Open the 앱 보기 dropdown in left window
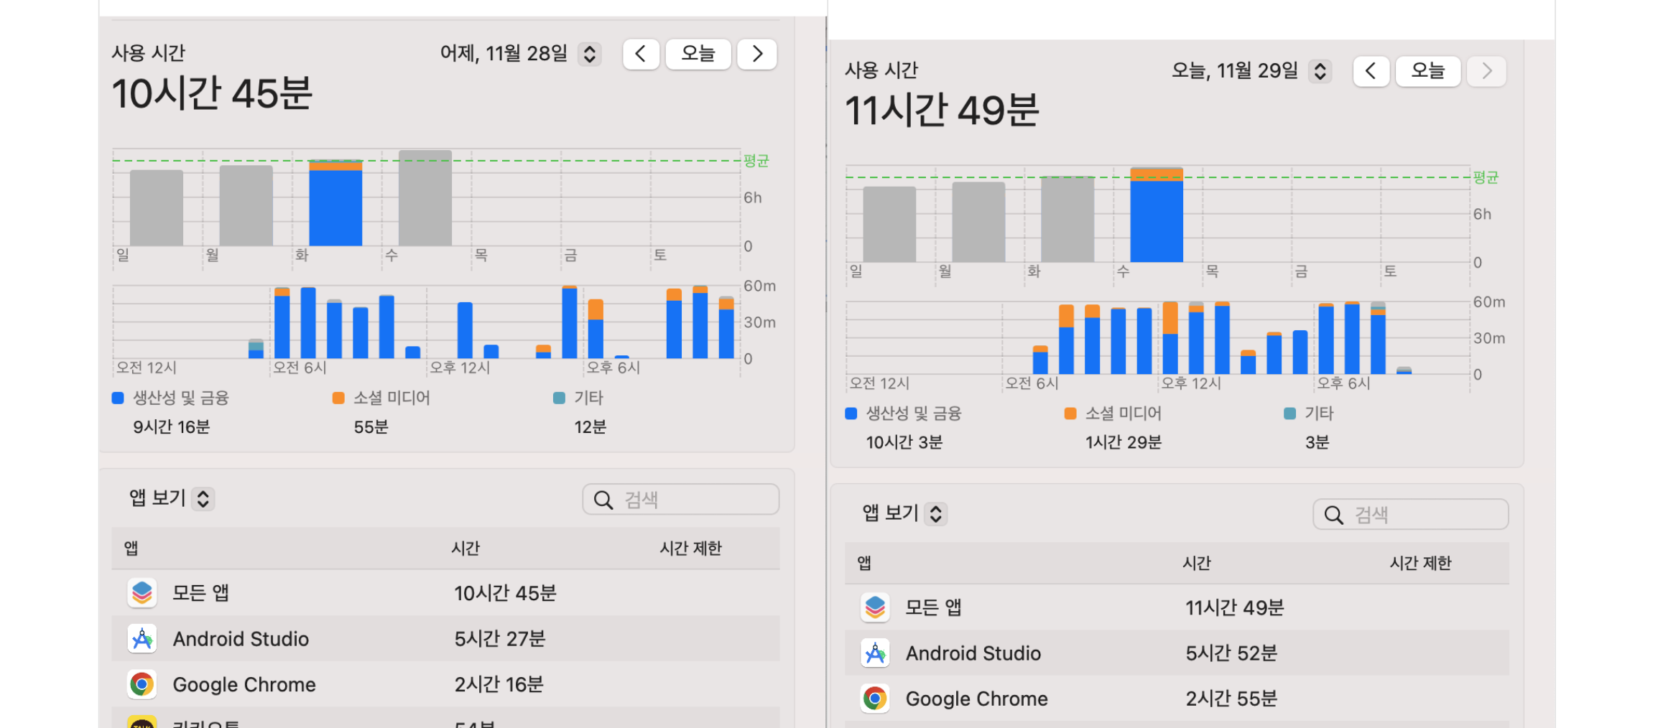 click(x=203, y=499)
